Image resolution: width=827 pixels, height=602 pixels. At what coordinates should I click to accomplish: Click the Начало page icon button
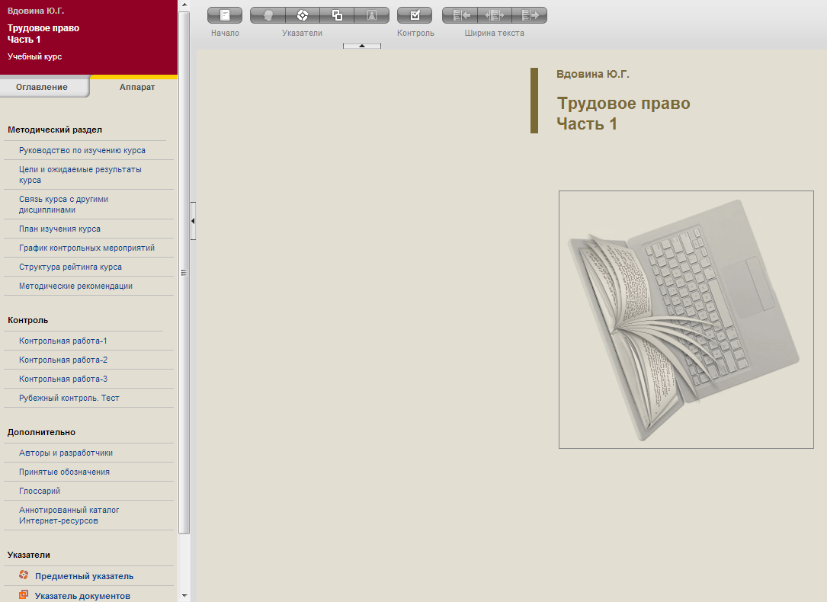pyautogui.click(x=225, y=15)
